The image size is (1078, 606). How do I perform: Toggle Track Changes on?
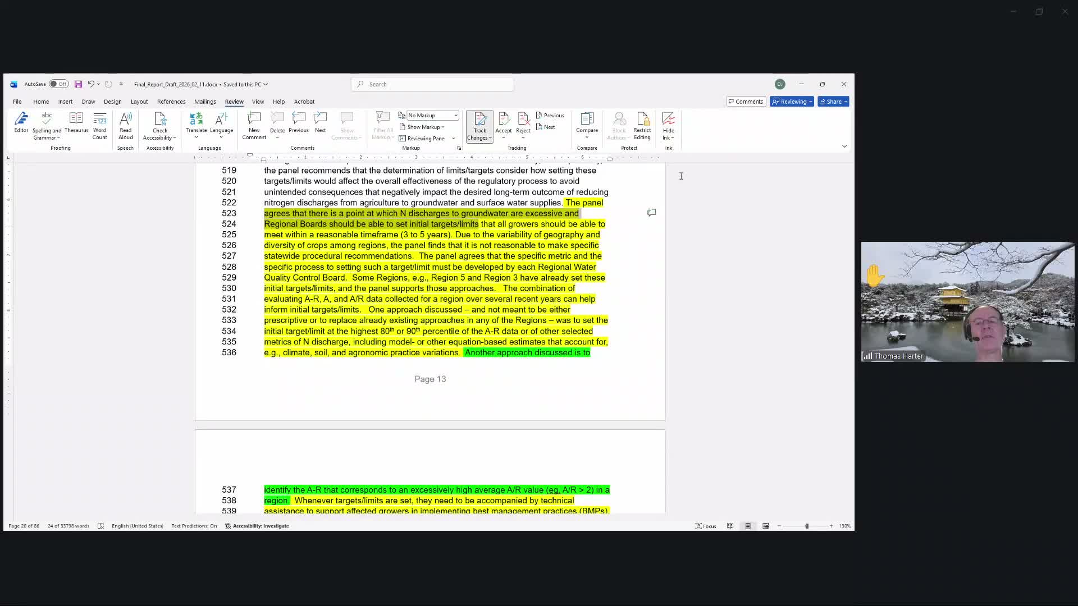(x=479, y=120)
